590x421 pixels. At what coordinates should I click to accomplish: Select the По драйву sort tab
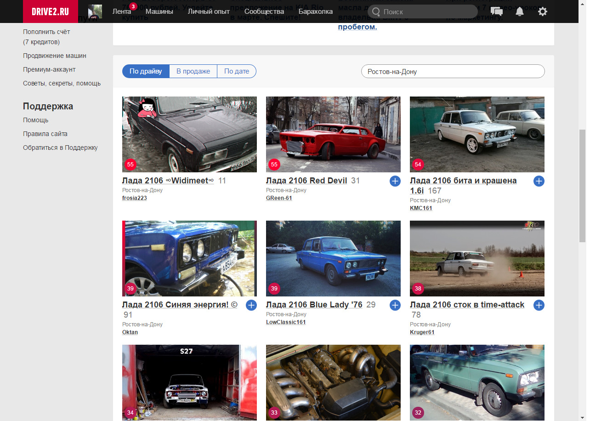click(146, 71)
